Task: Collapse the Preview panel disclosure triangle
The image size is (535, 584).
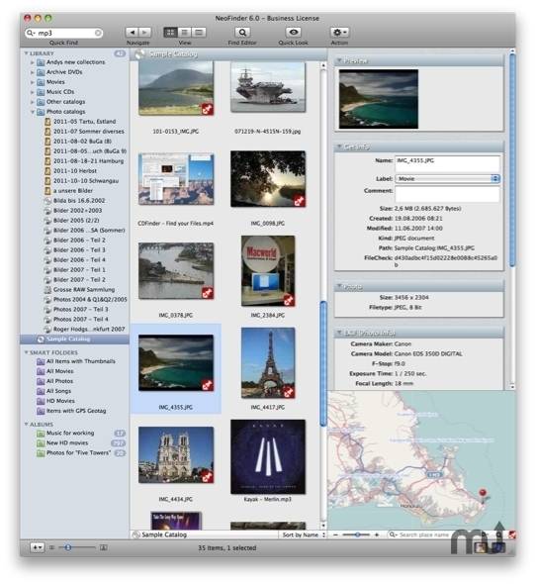Action: pyautogui.click(x=339, y=60)
